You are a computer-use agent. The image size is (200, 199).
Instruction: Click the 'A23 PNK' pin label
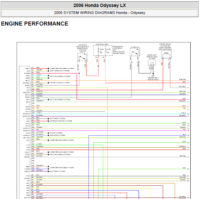tap(36, 120)
